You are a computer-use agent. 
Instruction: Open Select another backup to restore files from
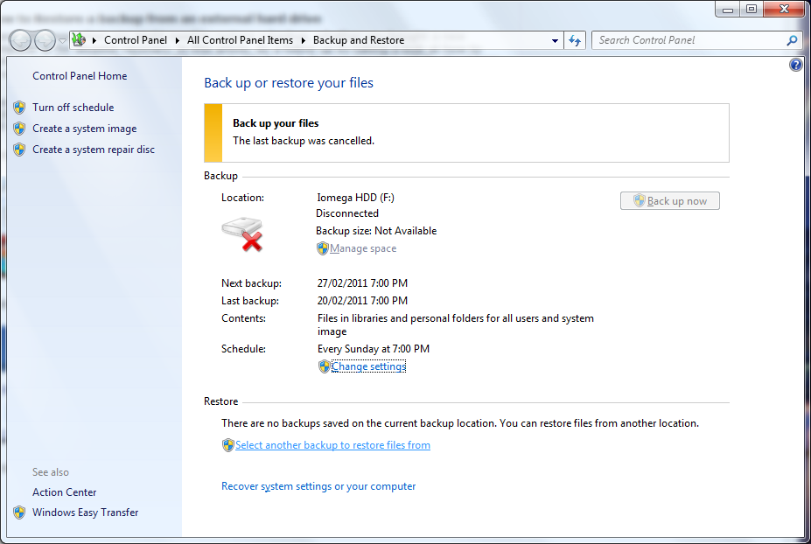332,444
